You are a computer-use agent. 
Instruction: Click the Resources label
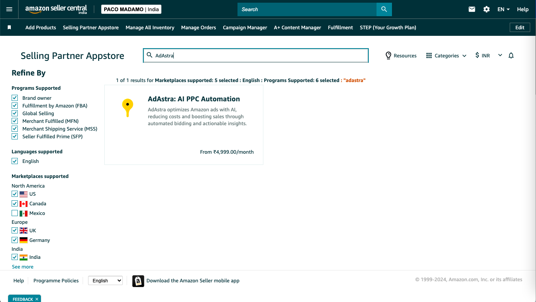click(x=405, y=55)
